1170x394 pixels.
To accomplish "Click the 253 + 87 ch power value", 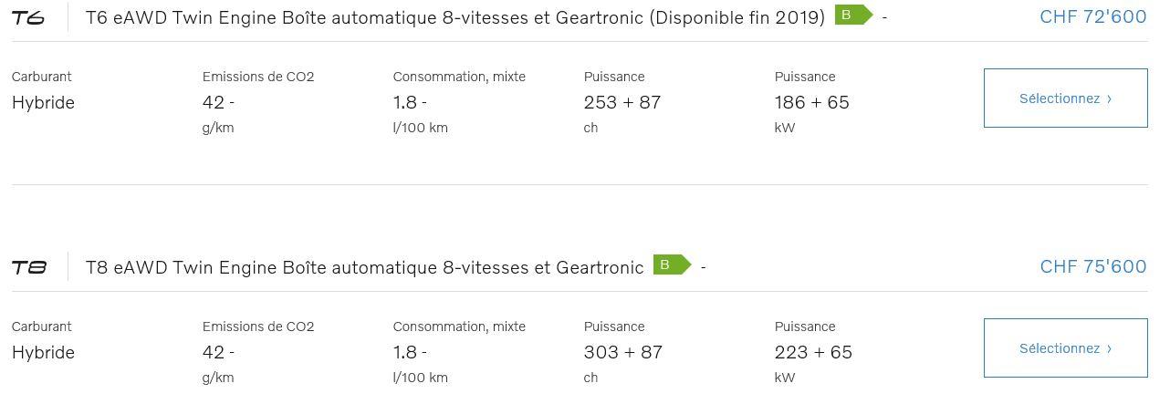I will 622,102.
